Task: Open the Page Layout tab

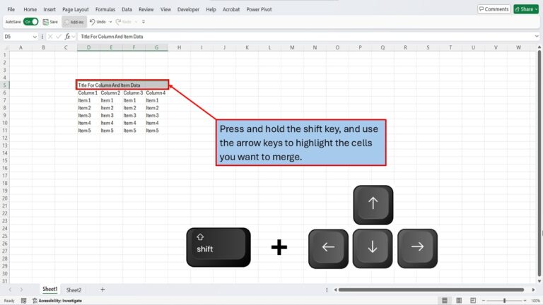Action: [76, 9]
